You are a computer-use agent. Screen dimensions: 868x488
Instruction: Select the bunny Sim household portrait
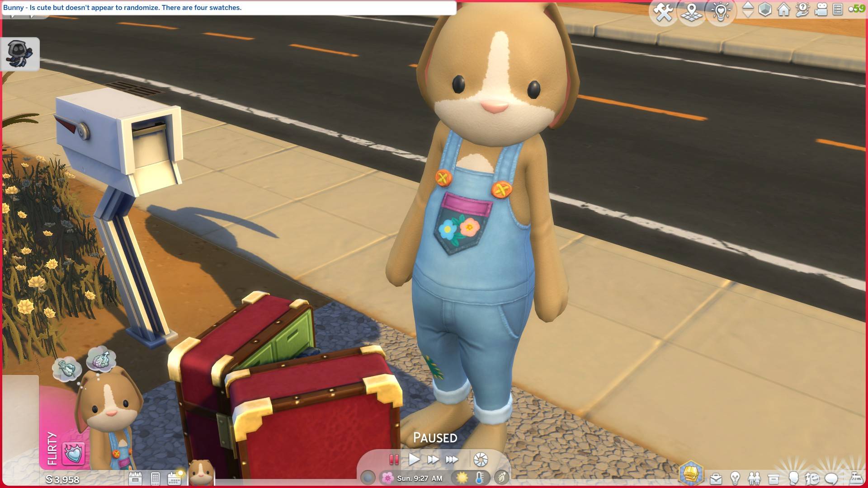tap(201, 472)
